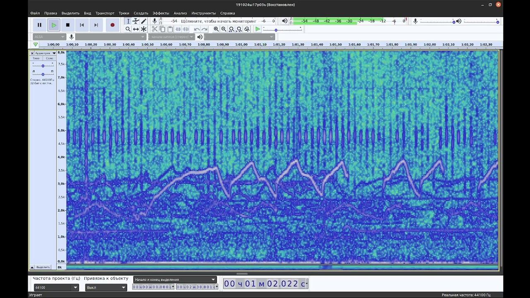Pause playback with the Pause button

tap(39, 25)
